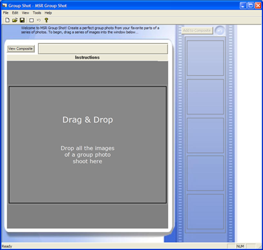Select the second filmstrip thumbnail slot

[x=205, y=97]
